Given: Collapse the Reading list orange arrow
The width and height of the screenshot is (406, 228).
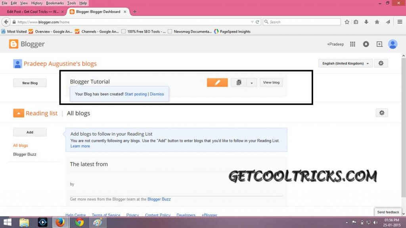Looking at the screenshot, I should pos(19,113).
